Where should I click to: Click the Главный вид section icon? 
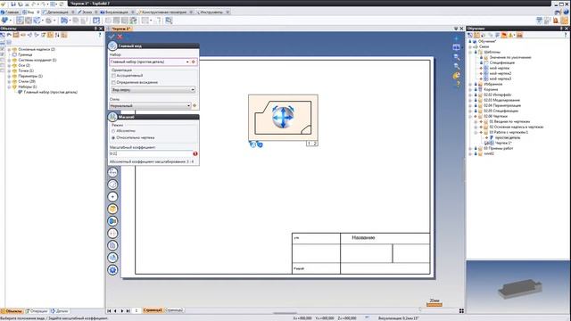click(112, 45)
